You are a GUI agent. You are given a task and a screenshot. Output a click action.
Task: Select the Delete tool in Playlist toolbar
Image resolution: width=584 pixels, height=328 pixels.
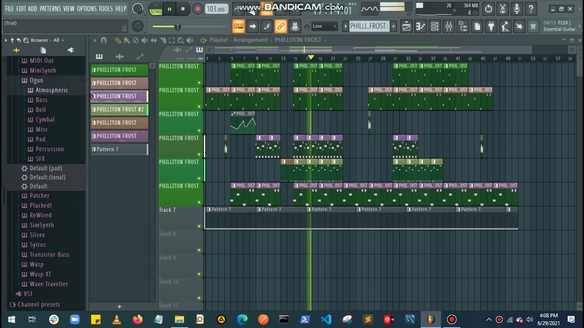pyautogui.click(x=136, y=41)
